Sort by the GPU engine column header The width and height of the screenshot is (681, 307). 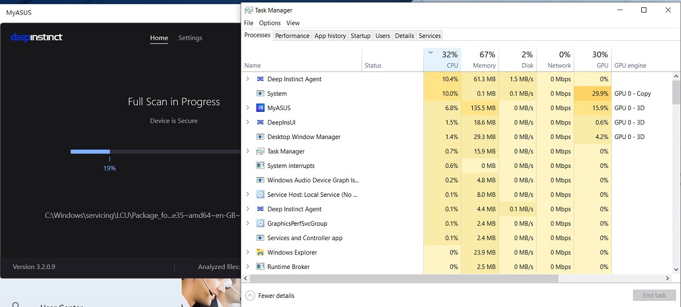click(x=641, y=60)
